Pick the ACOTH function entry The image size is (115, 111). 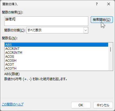[x=56, y=69]
